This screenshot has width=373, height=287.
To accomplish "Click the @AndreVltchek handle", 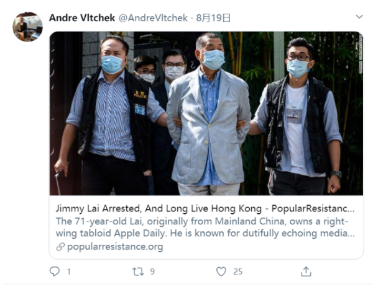I will click(153, 18).
